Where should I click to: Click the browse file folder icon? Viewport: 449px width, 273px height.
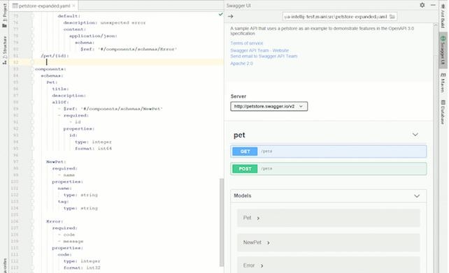[x=392, y=17]
